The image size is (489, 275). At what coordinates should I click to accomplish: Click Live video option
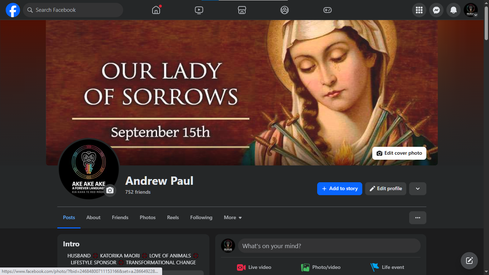click(x=254, y=267)
